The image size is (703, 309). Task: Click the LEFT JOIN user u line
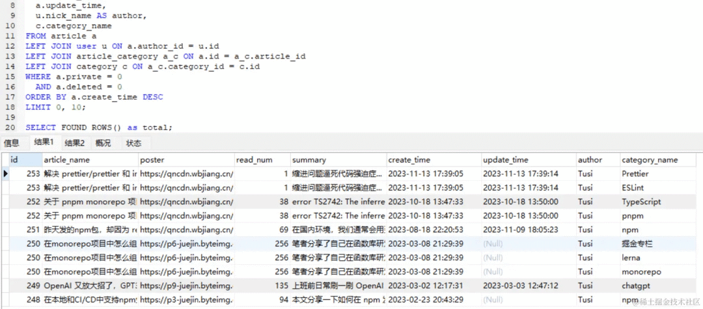pos(122,46)
